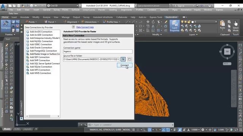
Task: Toggle polar tracking in status bar
Action: click(x=150, y=130)
